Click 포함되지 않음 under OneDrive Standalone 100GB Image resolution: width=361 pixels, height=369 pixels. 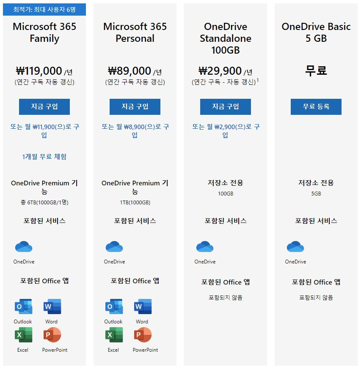point(226,298)
